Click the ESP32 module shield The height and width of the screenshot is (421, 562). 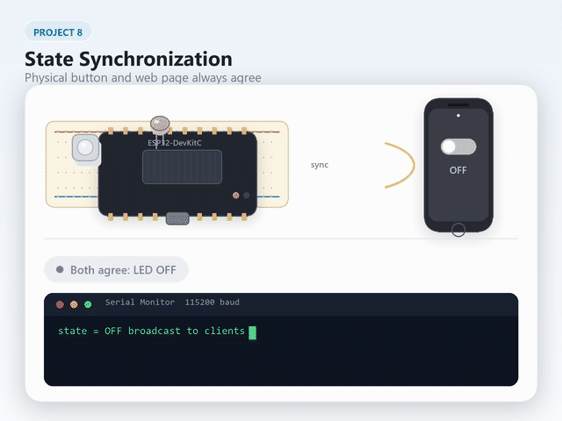click(182, 167)
